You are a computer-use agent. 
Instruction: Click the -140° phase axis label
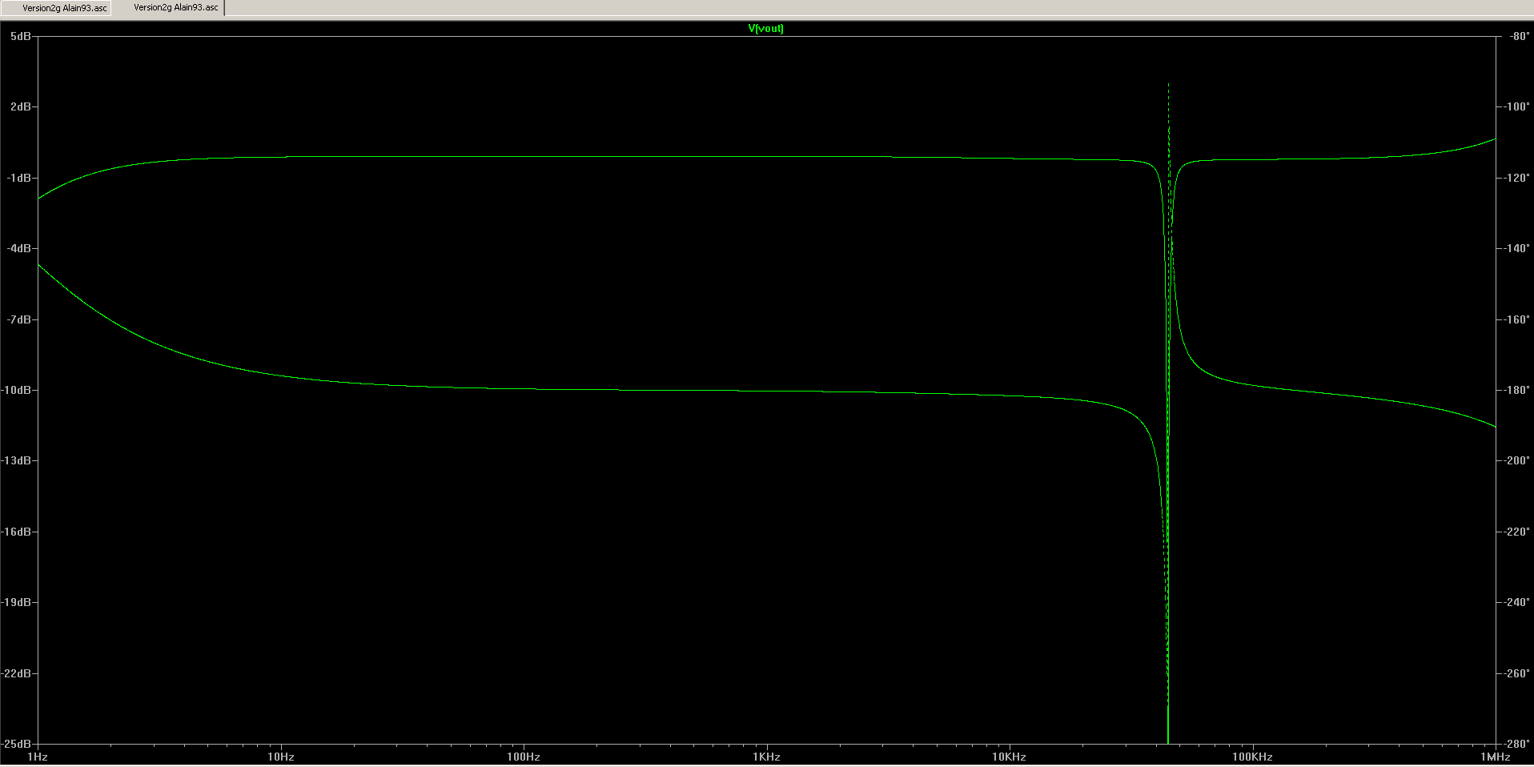click(1516, 248)
